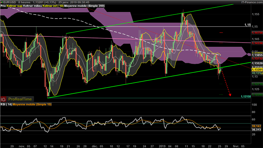Click the RSI value tag 36,313
The height and width of the screenshot is (148, 263).
coord(256,130)
